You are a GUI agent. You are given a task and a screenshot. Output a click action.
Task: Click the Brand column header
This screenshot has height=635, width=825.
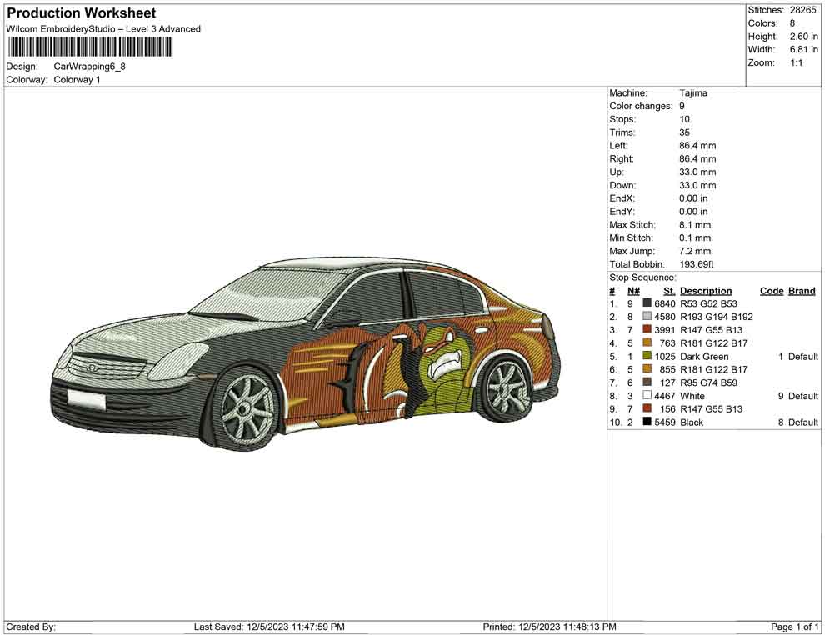click(x=802, y=291)
